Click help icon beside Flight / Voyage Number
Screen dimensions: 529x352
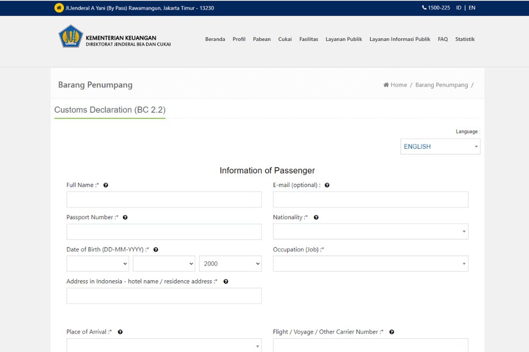391,332
